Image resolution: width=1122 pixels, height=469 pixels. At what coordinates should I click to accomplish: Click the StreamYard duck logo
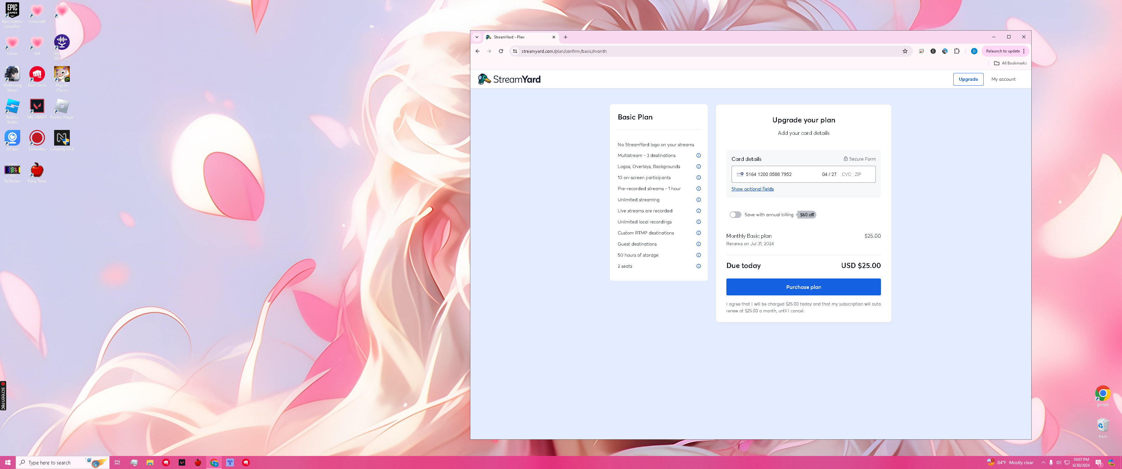(x=509, y=79)
